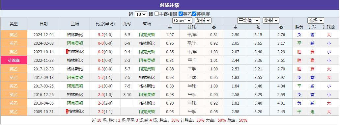Open the 平均值 odds dropdown

(249, 21)
